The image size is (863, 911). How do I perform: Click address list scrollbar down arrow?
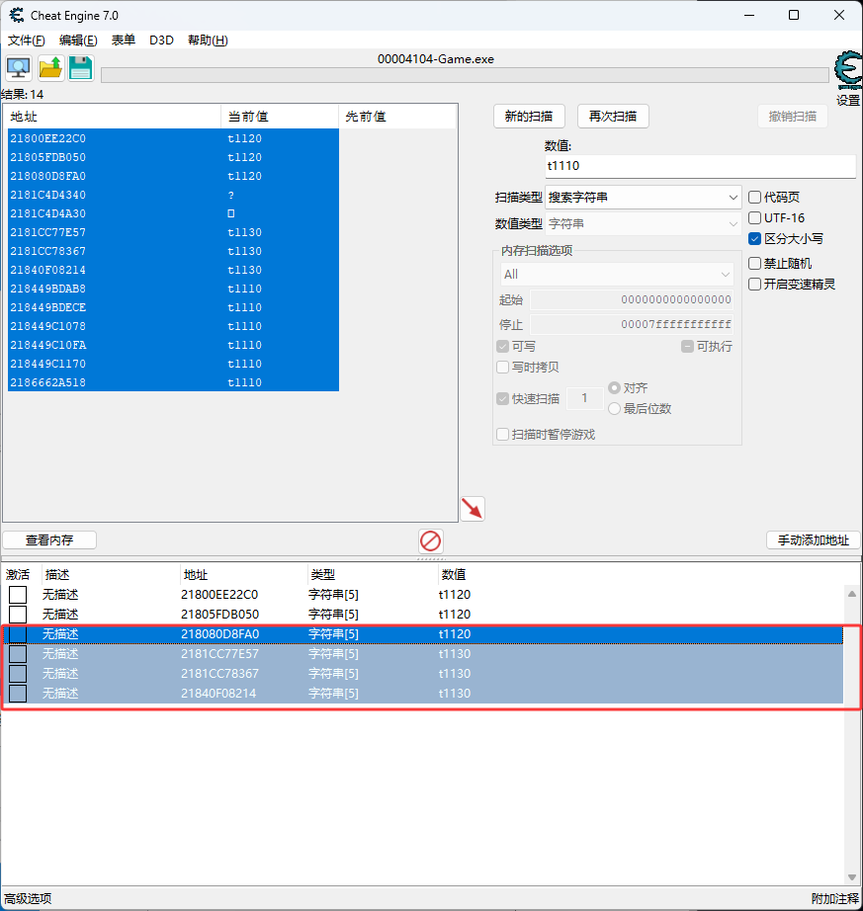click(852, 877)
